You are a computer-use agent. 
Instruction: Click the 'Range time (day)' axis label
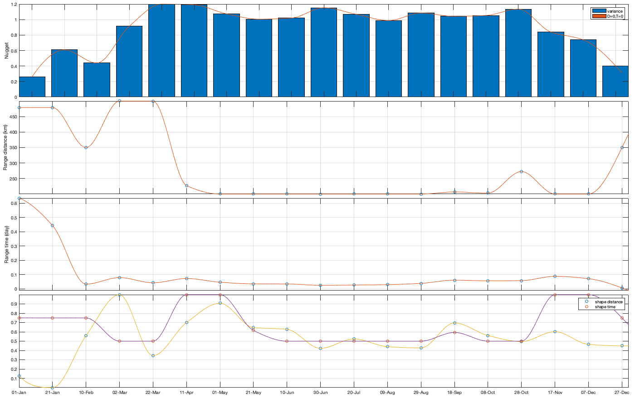tap(6, 244)
